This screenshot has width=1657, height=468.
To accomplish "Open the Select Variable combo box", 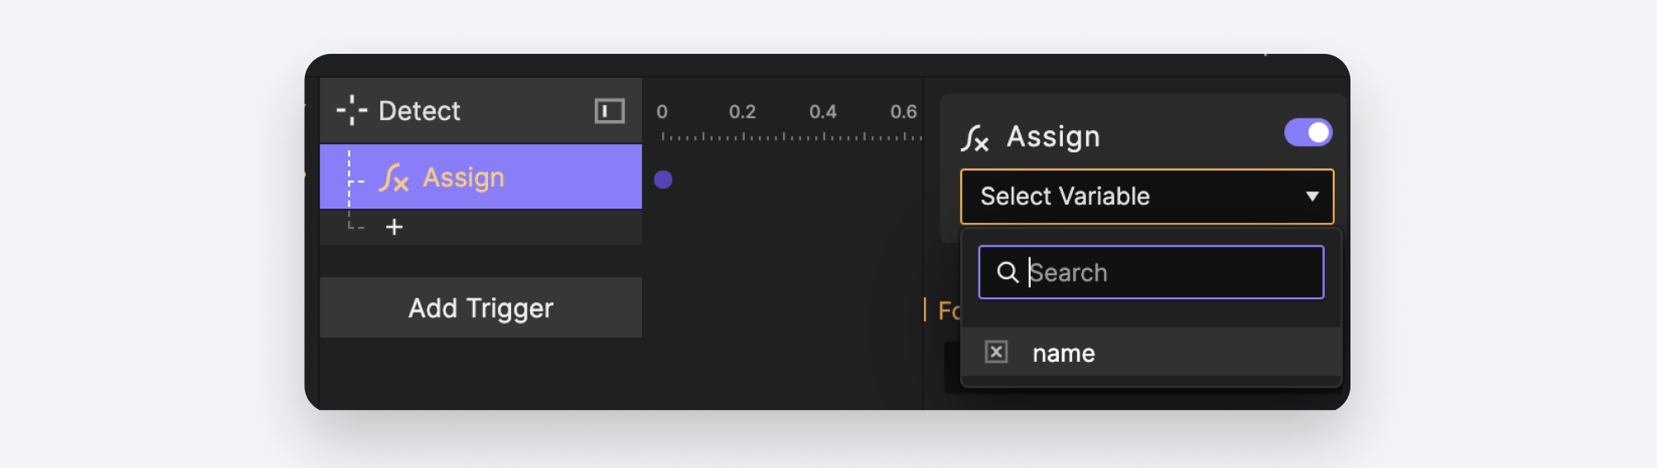I will tap(1147, 196).
